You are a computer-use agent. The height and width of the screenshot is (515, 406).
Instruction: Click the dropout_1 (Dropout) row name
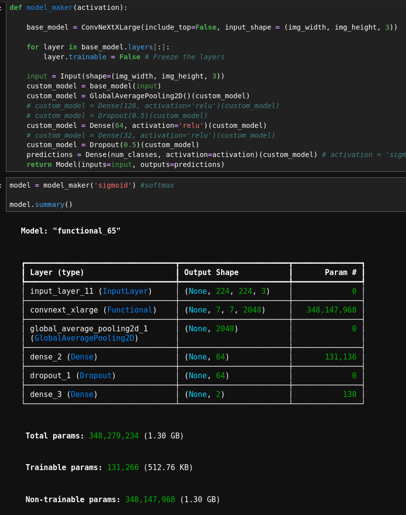[73, 375]
